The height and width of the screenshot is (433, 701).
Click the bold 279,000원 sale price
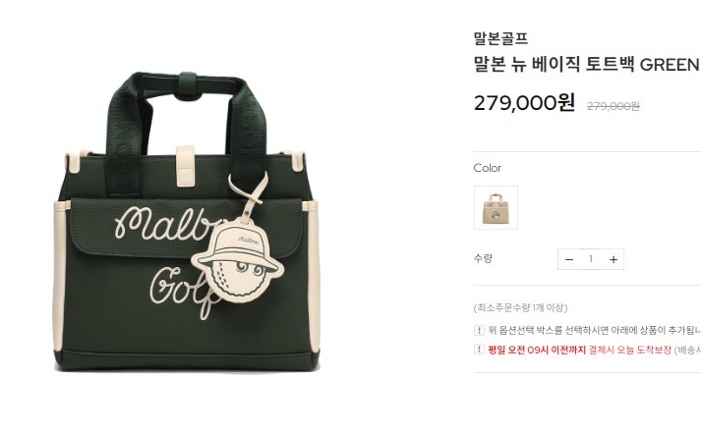pos(524,103)
